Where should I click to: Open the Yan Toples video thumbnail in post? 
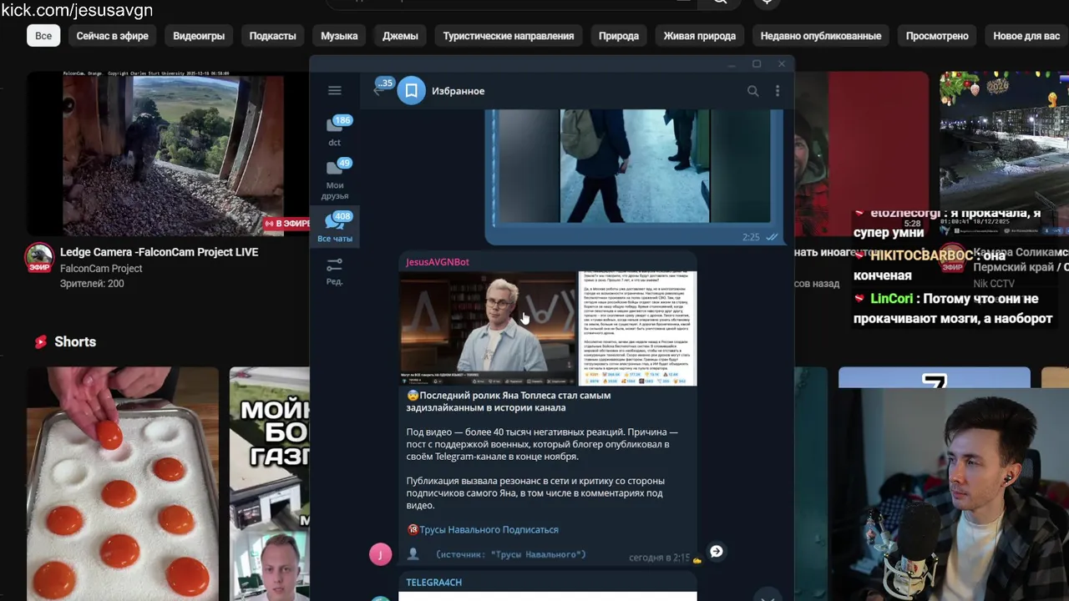[488, 327]
